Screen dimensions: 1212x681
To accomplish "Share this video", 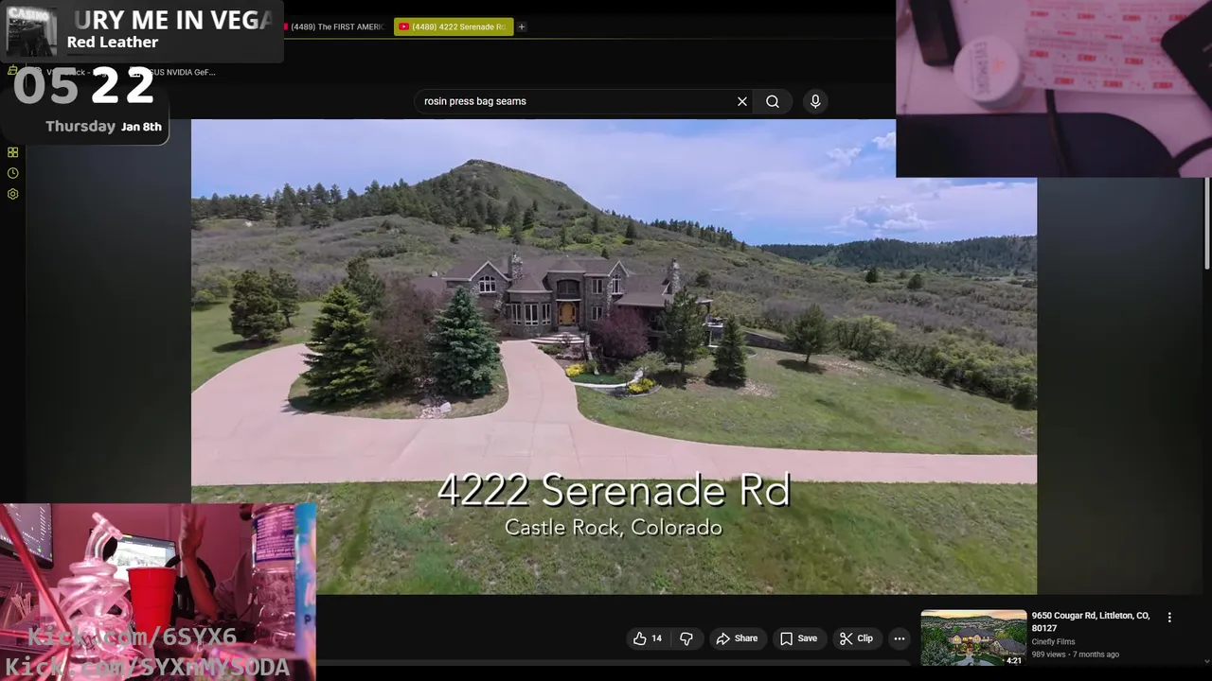I will coord(737,638).
